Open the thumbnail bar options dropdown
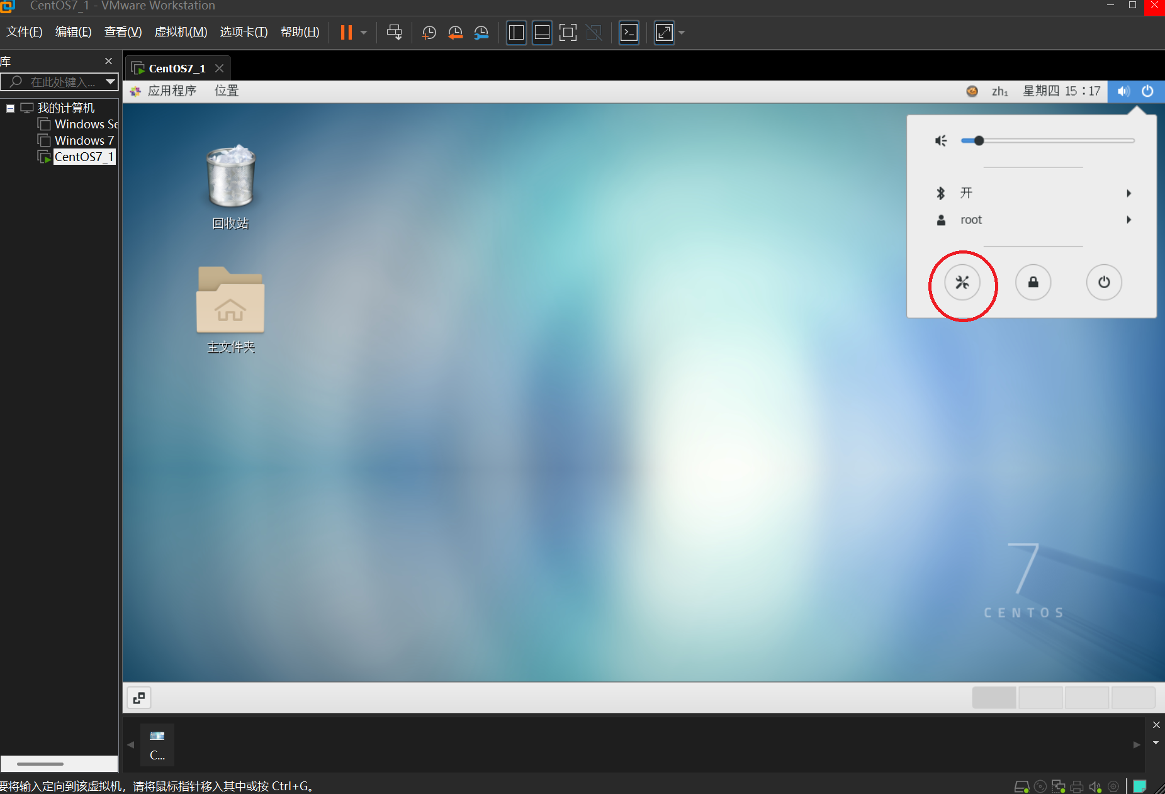 (x=1156, y=743)
